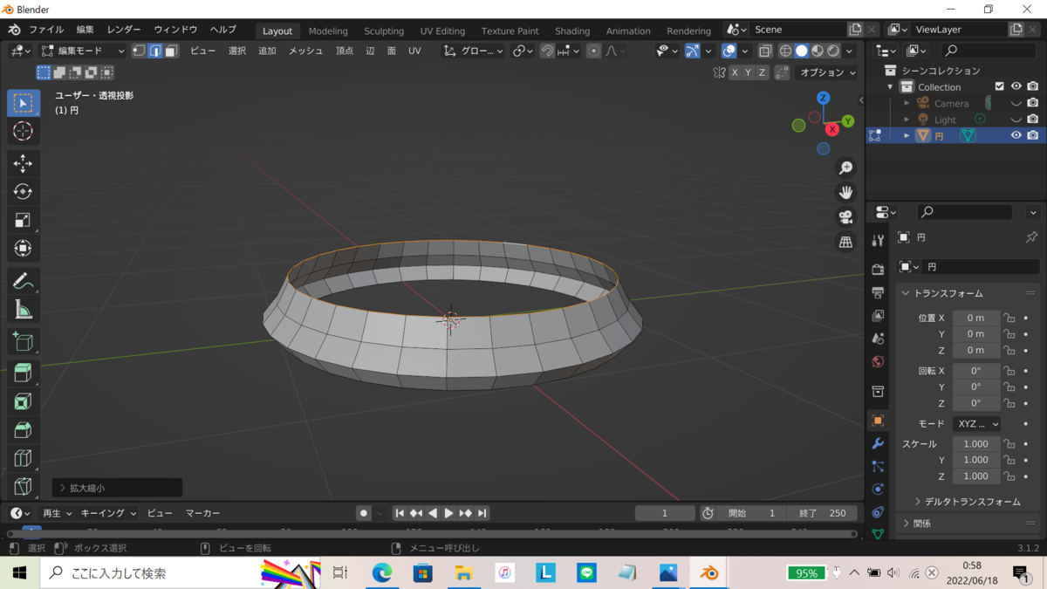The image size is (1047, 589).
Task: Open the メッシュ menu
Action: tap(305, 51)
